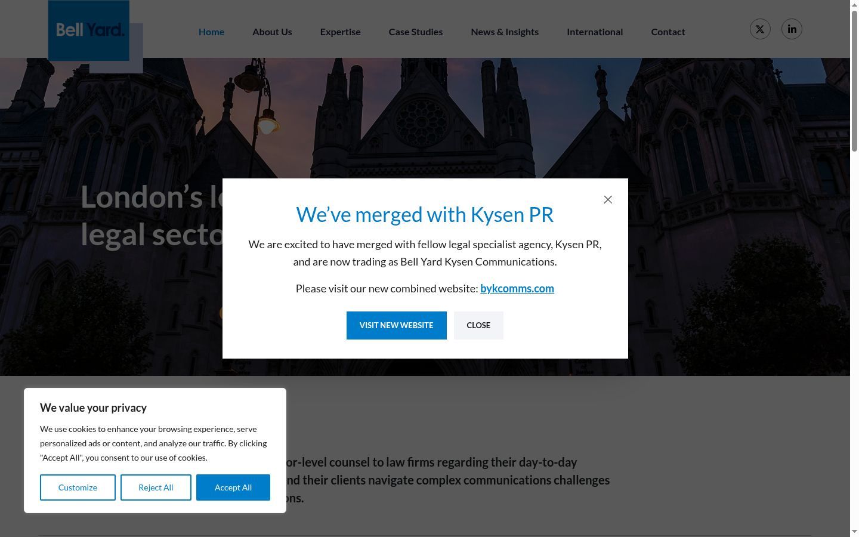The height and width of the screenshot is (537, 859).
Task: Click Customize in the cookie banner
Action: [78, 487]
